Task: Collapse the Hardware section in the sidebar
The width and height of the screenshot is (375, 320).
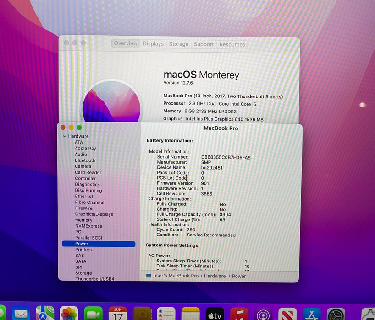Action: 64,136
